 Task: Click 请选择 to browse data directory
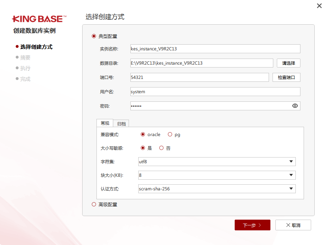(x=288, y=63)
